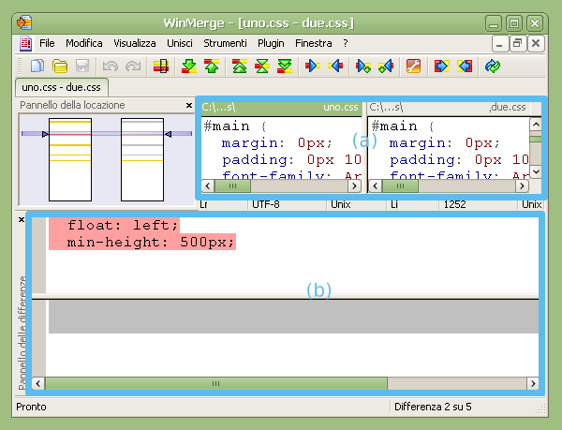Copy all differences to the left
The width and height of the screenshot is (562, 430).
[465, 66]
